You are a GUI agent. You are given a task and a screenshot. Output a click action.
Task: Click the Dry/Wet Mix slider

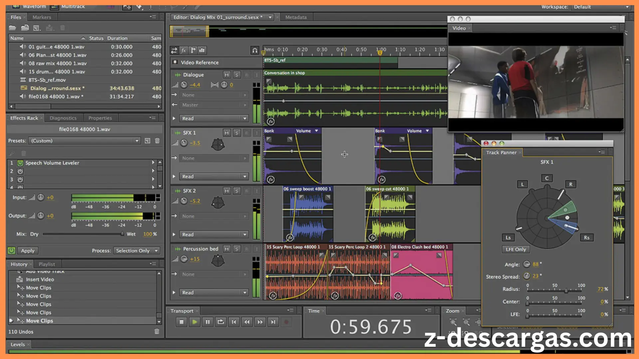click(83, 234)
